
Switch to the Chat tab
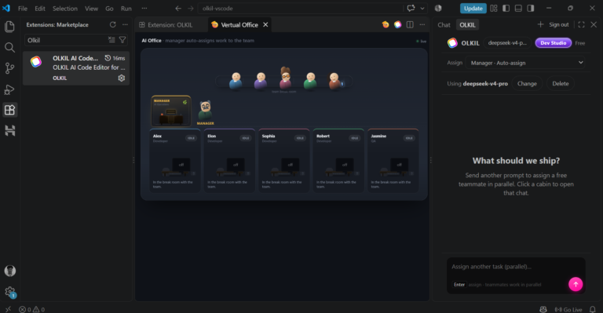(444, 24)
